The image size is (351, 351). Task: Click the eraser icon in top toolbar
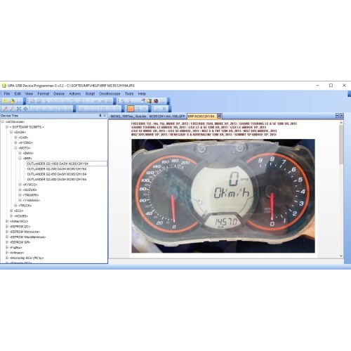click(x=143, y=101)
